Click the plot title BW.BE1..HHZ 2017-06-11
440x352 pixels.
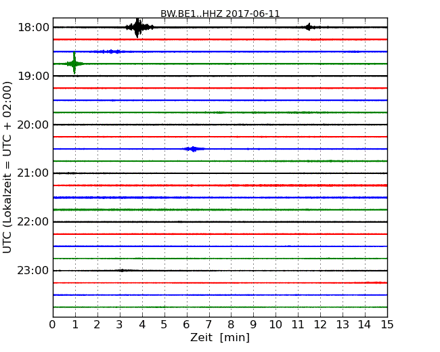pyautogui.click(x=220, y=14)
